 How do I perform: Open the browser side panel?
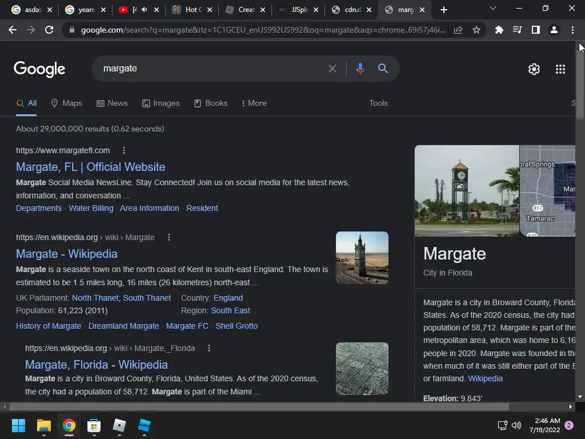(536, 30)
